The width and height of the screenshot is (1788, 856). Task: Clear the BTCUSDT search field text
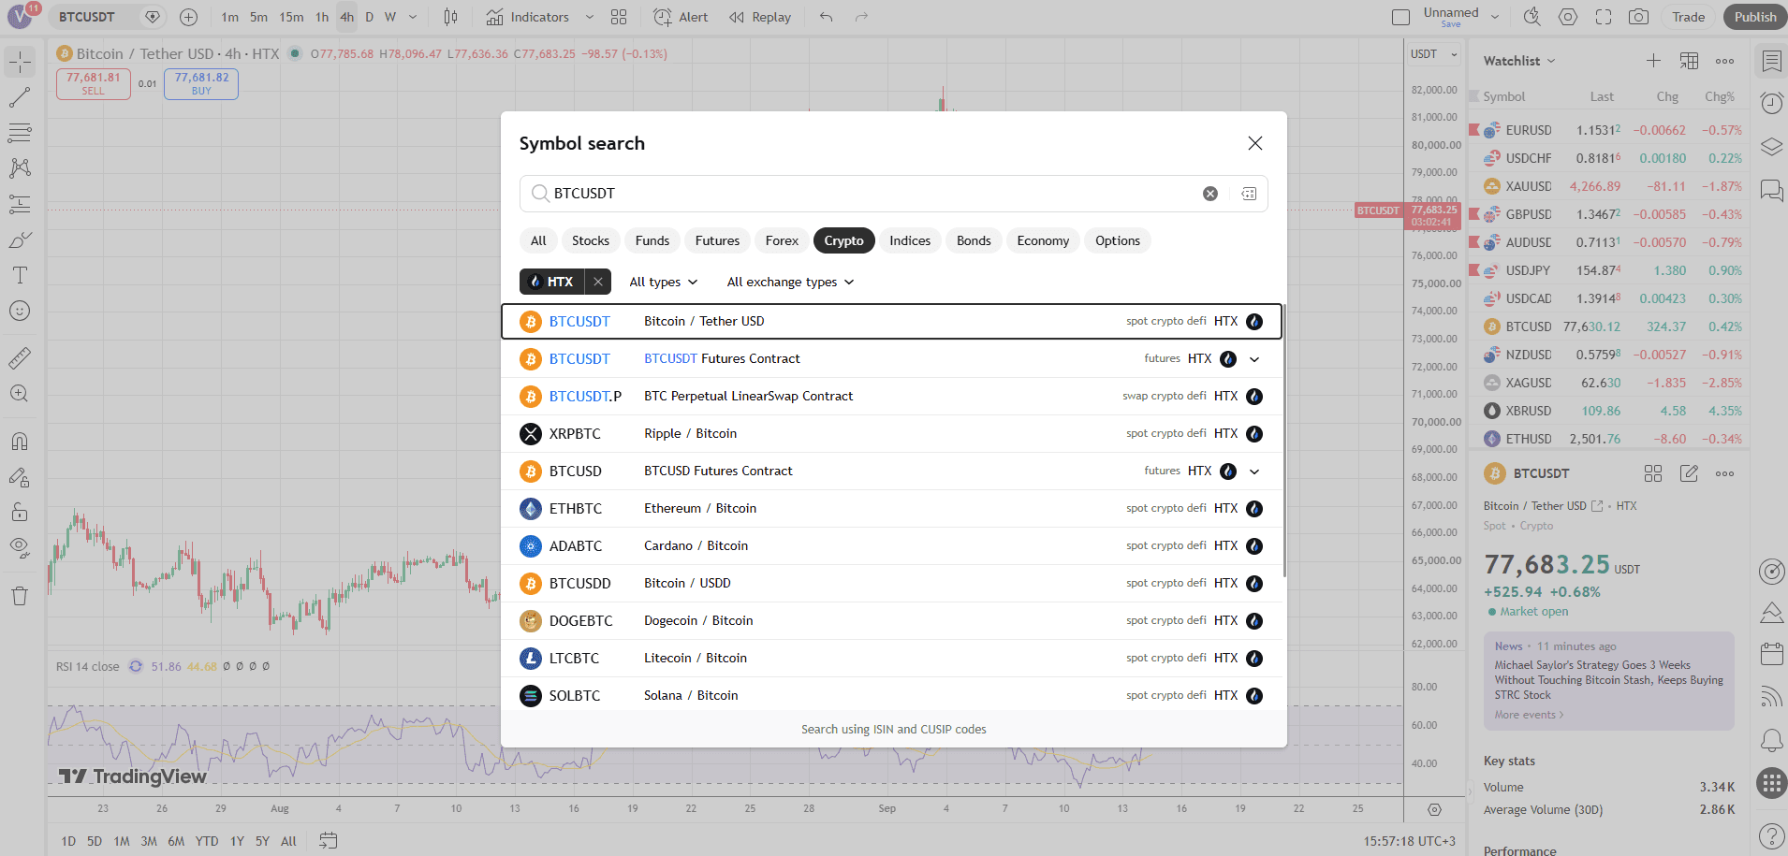[1210, 194]
